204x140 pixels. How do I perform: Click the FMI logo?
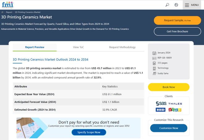(x=7, y=5)
